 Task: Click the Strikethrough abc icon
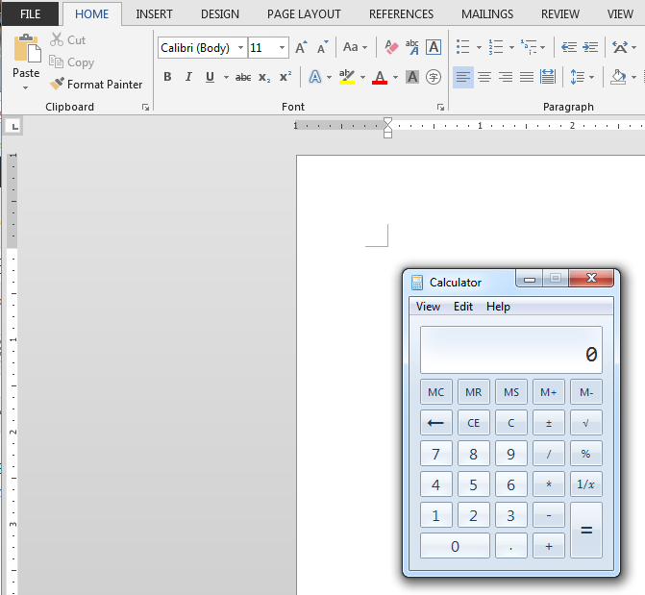pyautogui.click(x=243, y=77)
